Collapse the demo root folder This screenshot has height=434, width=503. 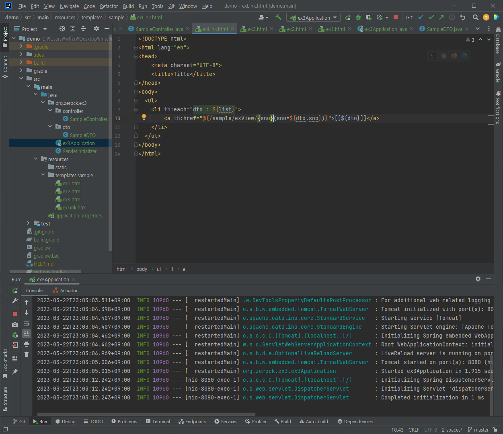(x=14, y=38)
